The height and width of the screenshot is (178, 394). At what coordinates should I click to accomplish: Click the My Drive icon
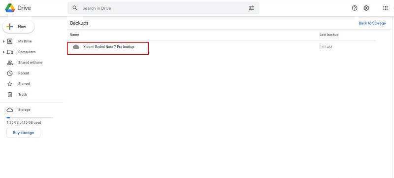point(10,41)
